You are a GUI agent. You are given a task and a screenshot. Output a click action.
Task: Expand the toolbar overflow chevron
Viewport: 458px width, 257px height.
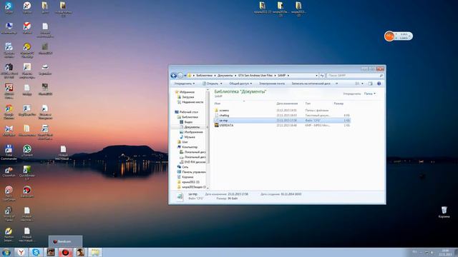click(337, 84)
